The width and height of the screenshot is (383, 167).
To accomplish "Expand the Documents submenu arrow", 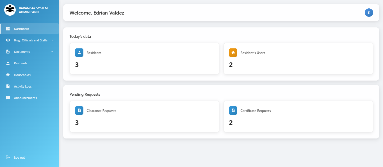I will (x=52, y=52).
